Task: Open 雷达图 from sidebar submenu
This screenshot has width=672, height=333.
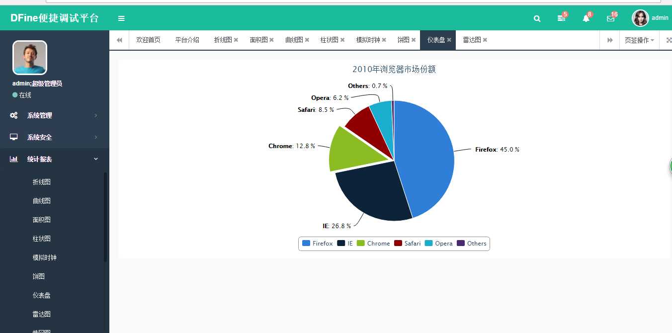Action: (42, 314)
